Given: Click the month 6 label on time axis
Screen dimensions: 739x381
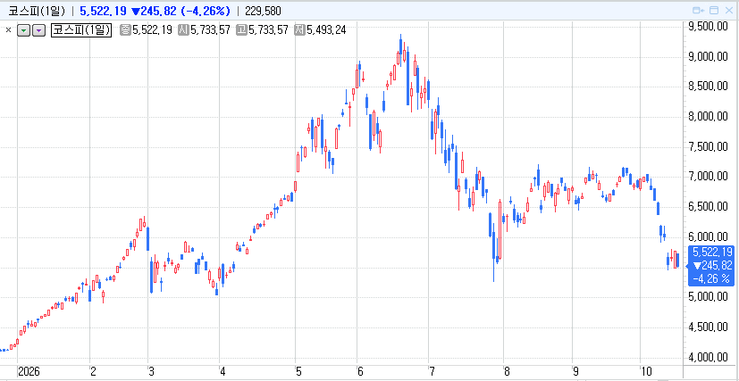Looking at the screenshot, I should point(360,373).
